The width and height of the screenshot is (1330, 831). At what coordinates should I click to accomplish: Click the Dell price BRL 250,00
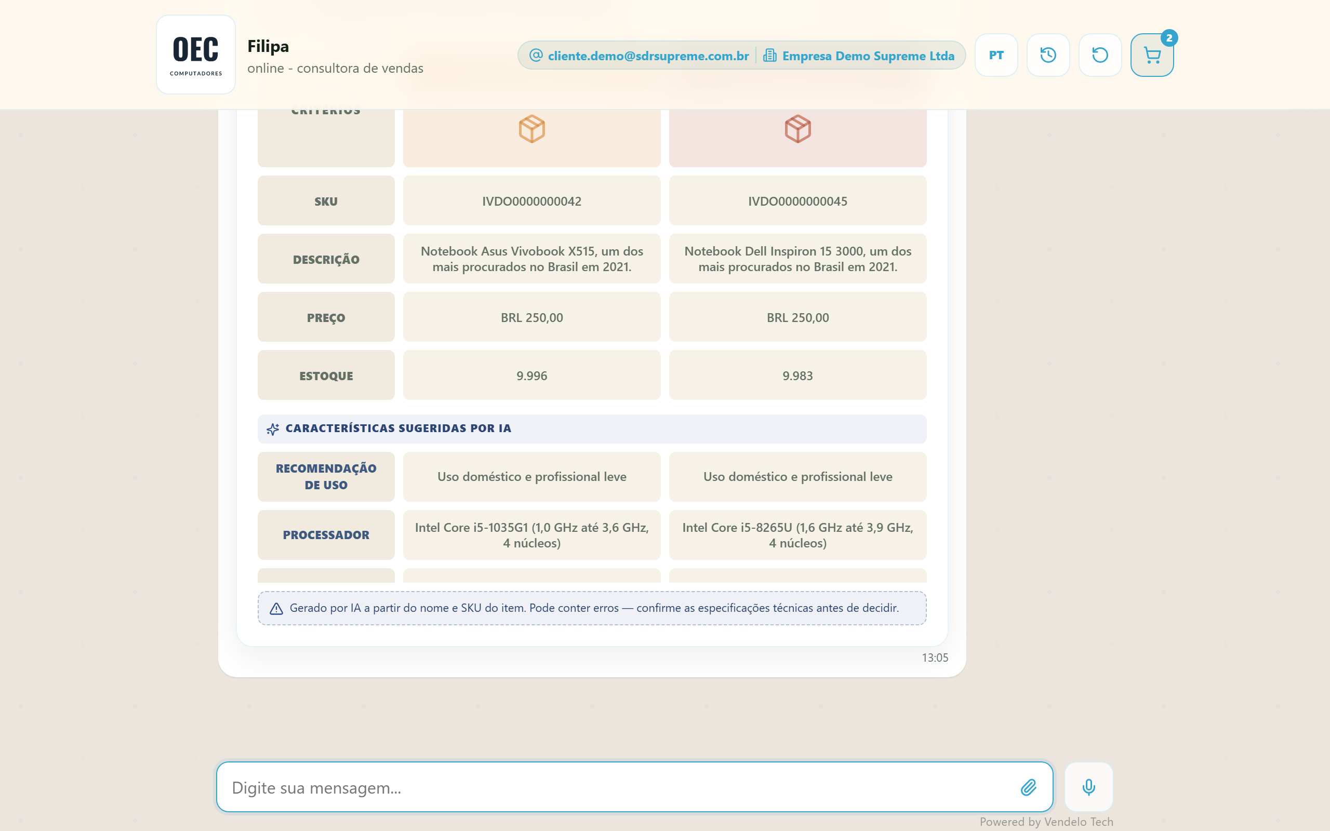coord(797,317)
